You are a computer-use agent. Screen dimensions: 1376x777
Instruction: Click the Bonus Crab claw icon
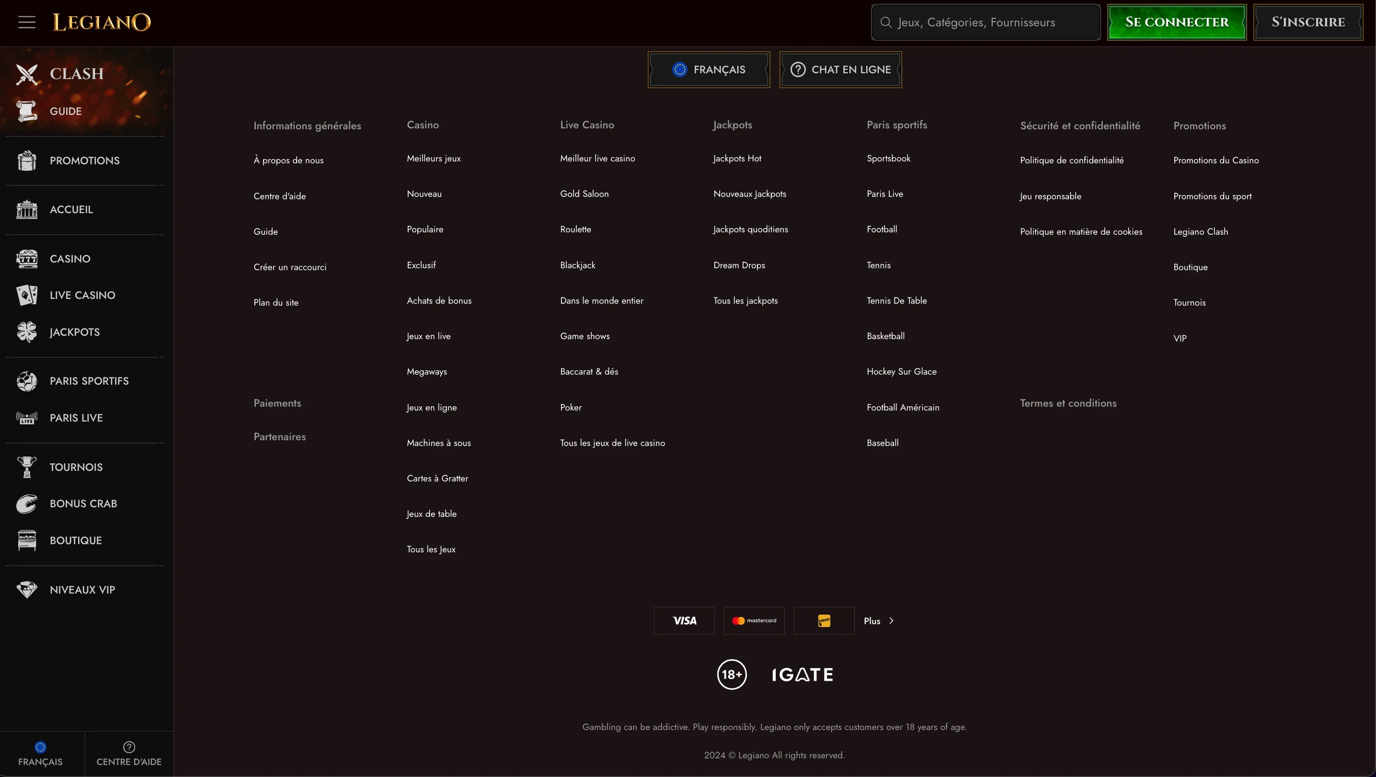(x=27, y=503)
